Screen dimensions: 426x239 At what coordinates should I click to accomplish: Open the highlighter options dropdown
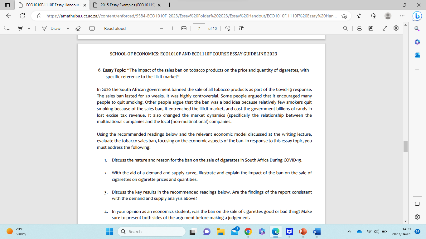click(29, 28)
